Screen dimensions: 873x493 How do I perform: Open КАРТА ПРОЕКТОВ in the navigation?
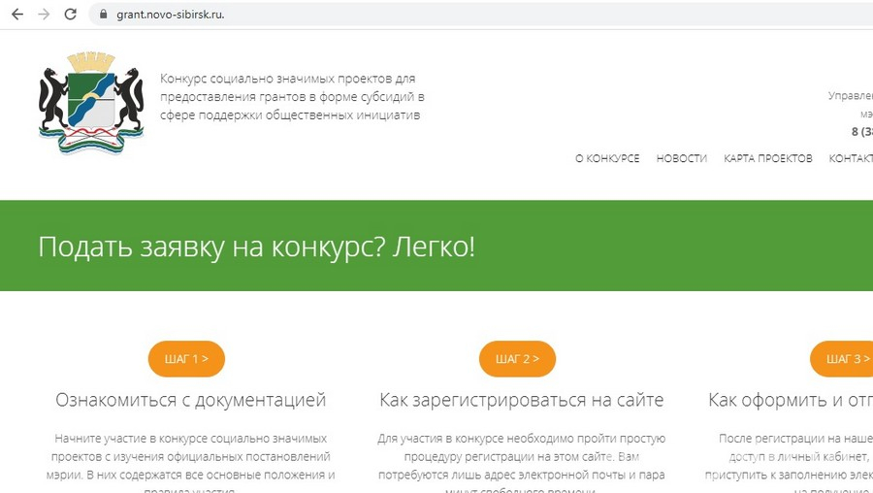[x=767, y=158]
